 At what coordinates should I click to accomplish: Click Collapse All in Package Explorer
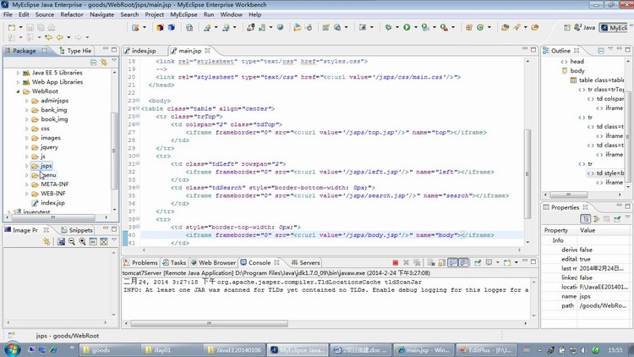point(94,62)
